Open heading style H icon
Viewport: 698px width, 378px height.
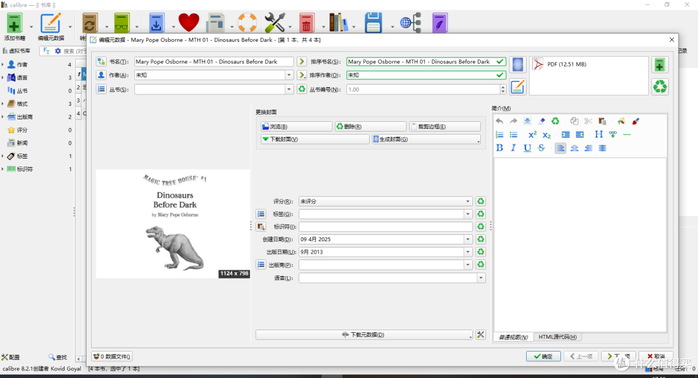(598, 134)
